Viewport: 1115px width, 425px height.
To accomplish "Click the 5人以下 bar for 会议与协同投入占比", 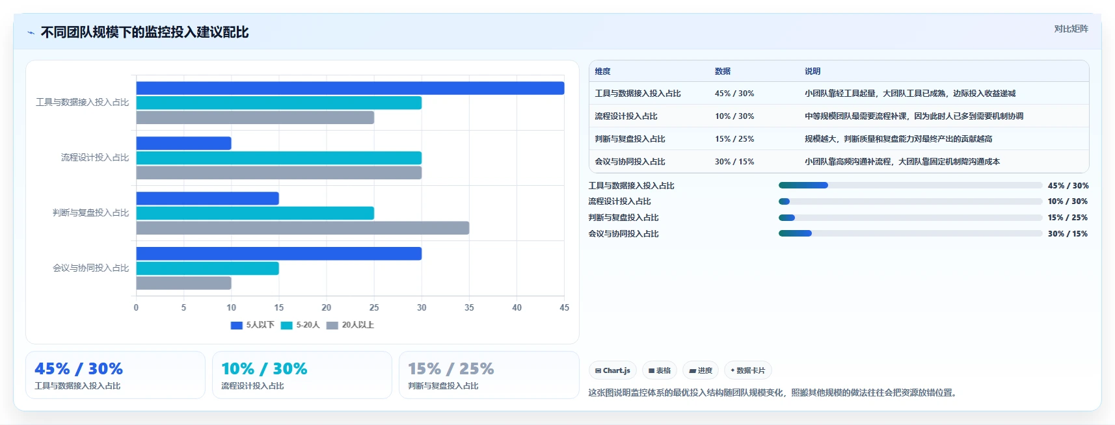I will click(x=278, y=254).
